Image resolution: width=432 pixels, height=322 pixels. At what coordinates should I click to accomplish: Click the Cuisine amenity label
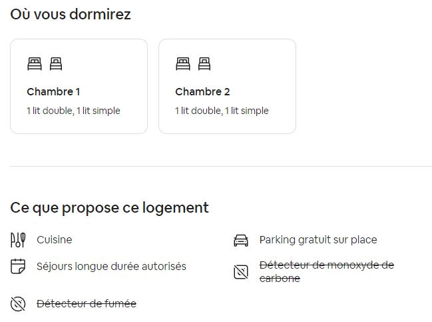pyautogui.click(x=55, y=240)
